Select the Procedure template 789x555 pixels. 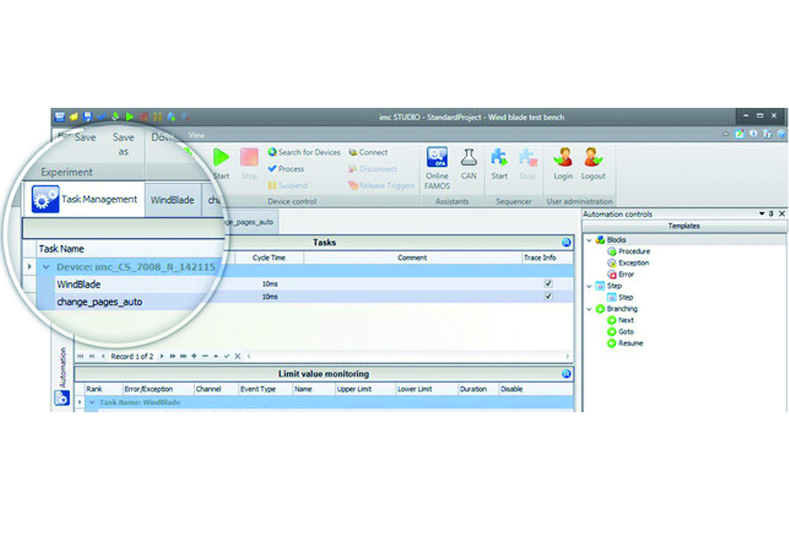629,252
